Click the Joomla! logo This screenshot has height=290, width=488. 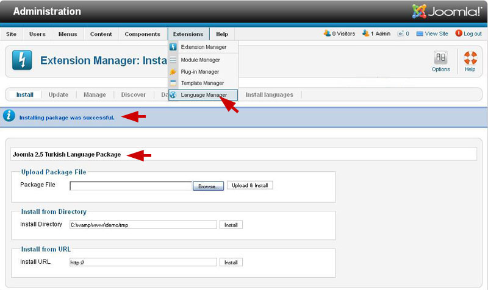pos(447,12)
